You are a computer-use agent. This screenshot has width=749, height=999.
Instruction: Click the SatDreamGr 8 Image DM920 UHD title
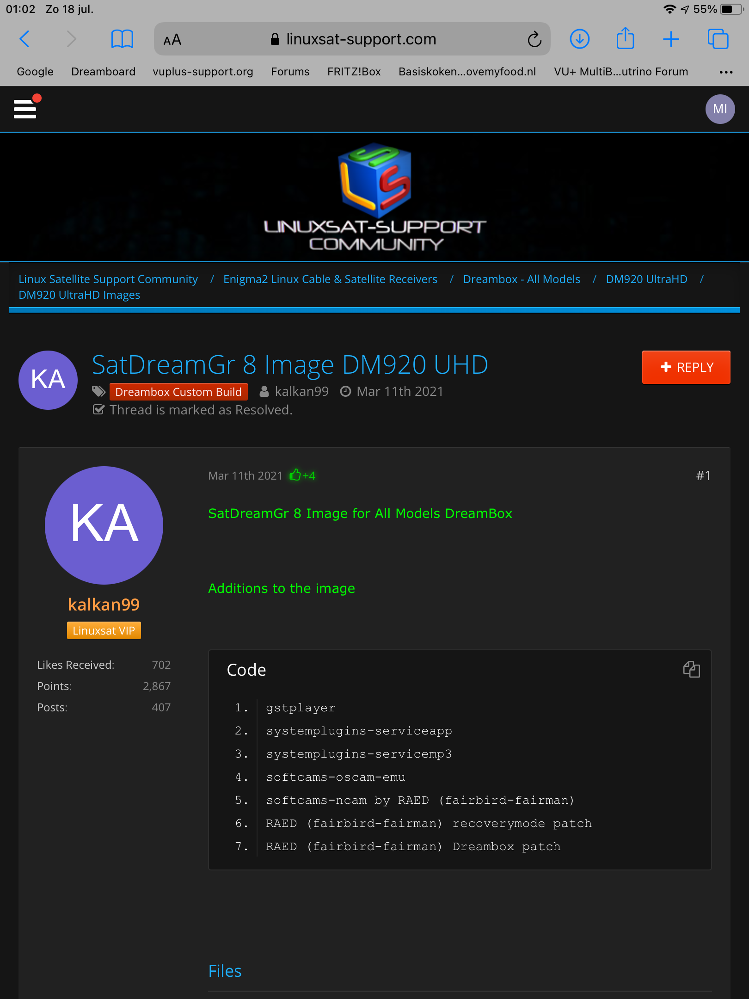point(290,364)
